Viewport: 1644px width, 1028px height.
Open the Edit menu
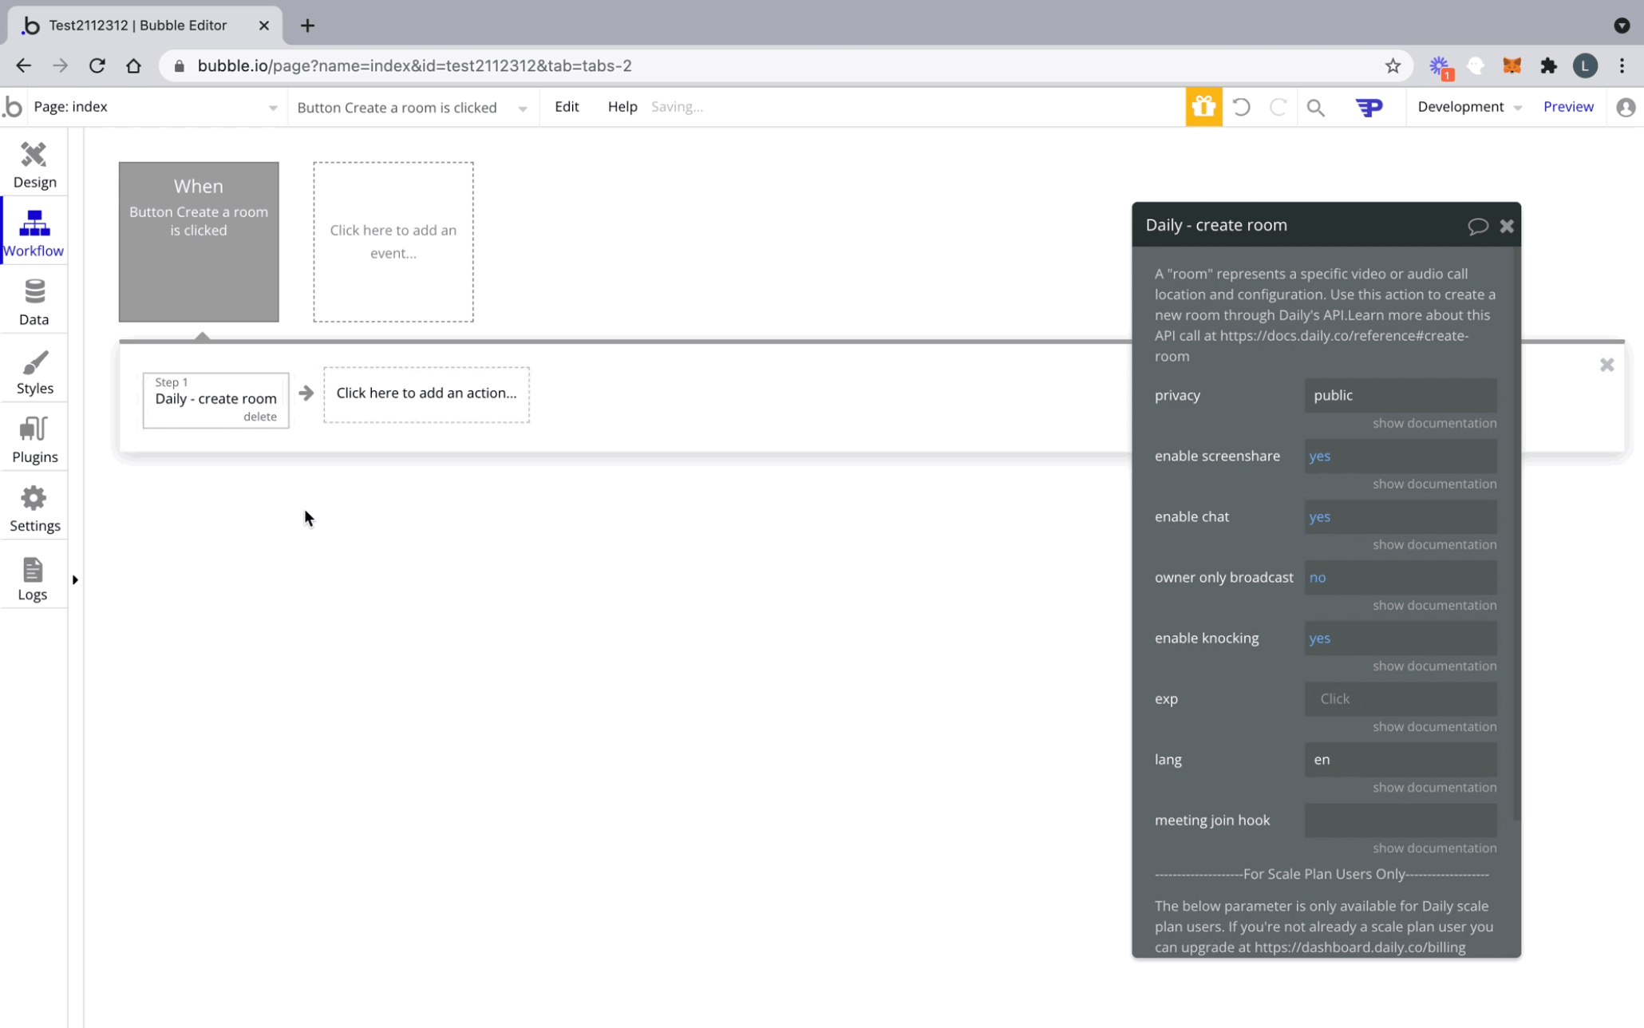pos(567,106)
